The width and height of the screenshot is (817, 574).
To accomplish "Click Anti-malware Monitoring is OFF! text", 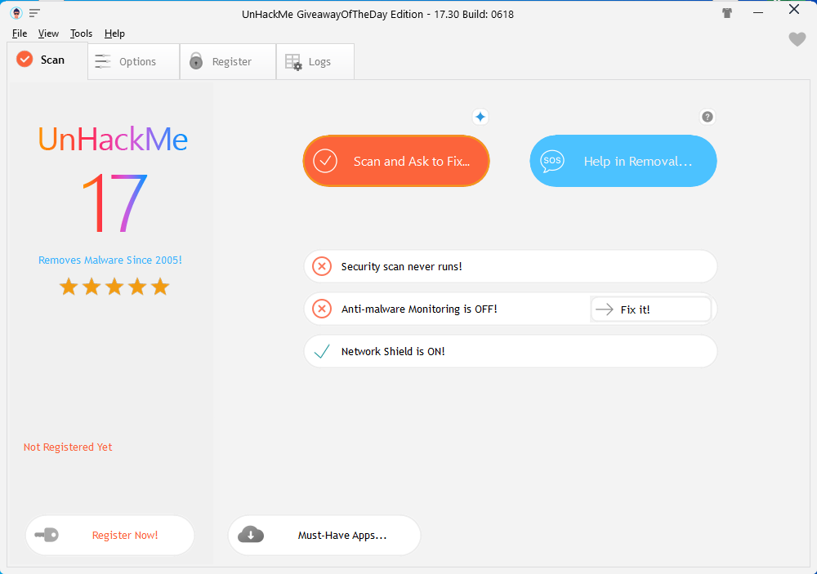I will 419,309.
